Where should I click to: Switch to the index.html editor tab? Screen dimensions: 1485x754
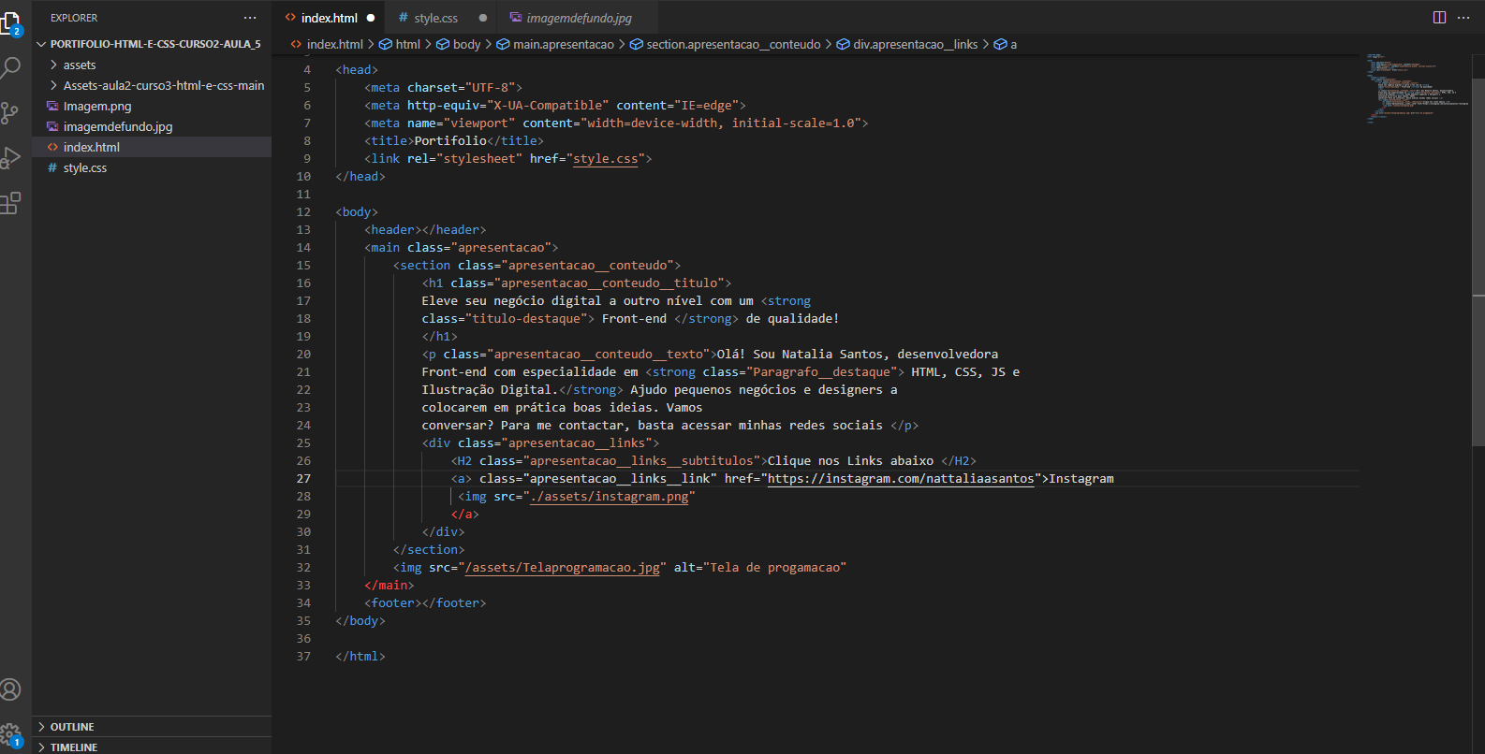330,18
